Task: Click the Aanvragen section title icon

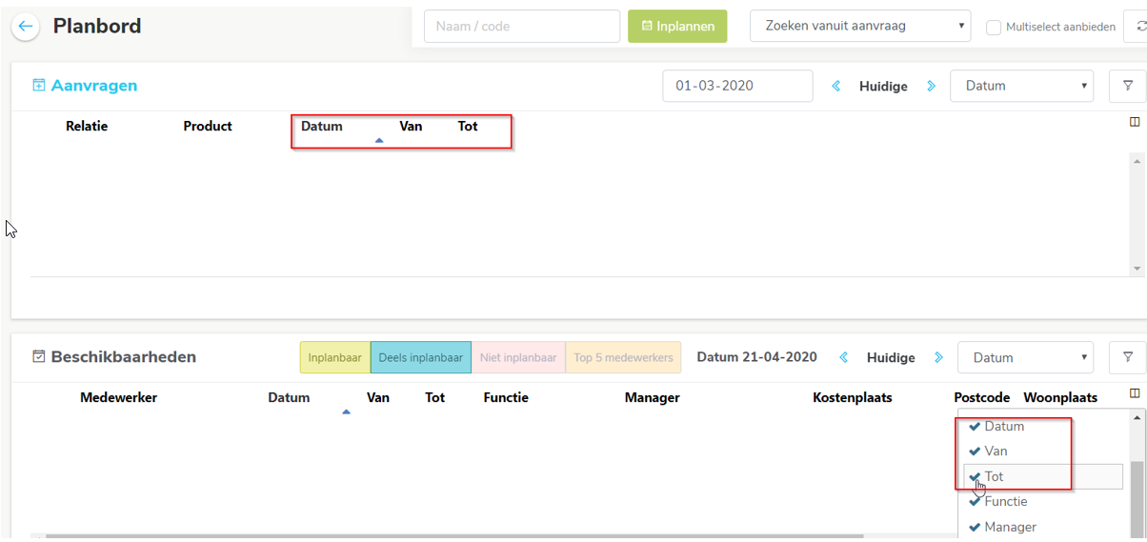Action: tap(39, 86)
